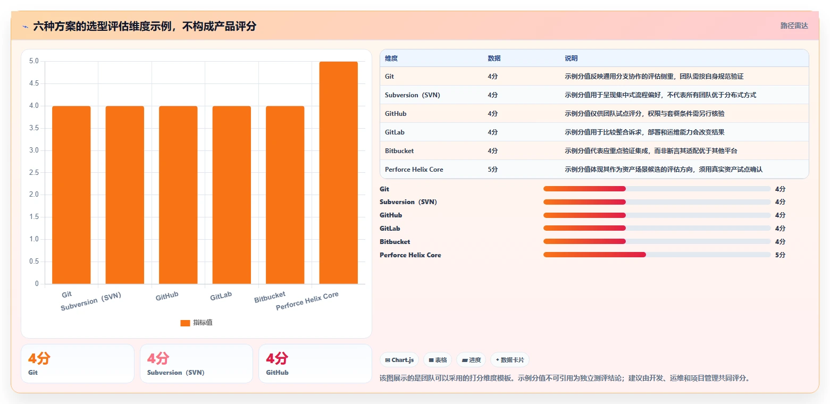Viewport: 830px width, 404px height.
Task: Select the Chart.js chip
Action: click(x=400, y=360)
